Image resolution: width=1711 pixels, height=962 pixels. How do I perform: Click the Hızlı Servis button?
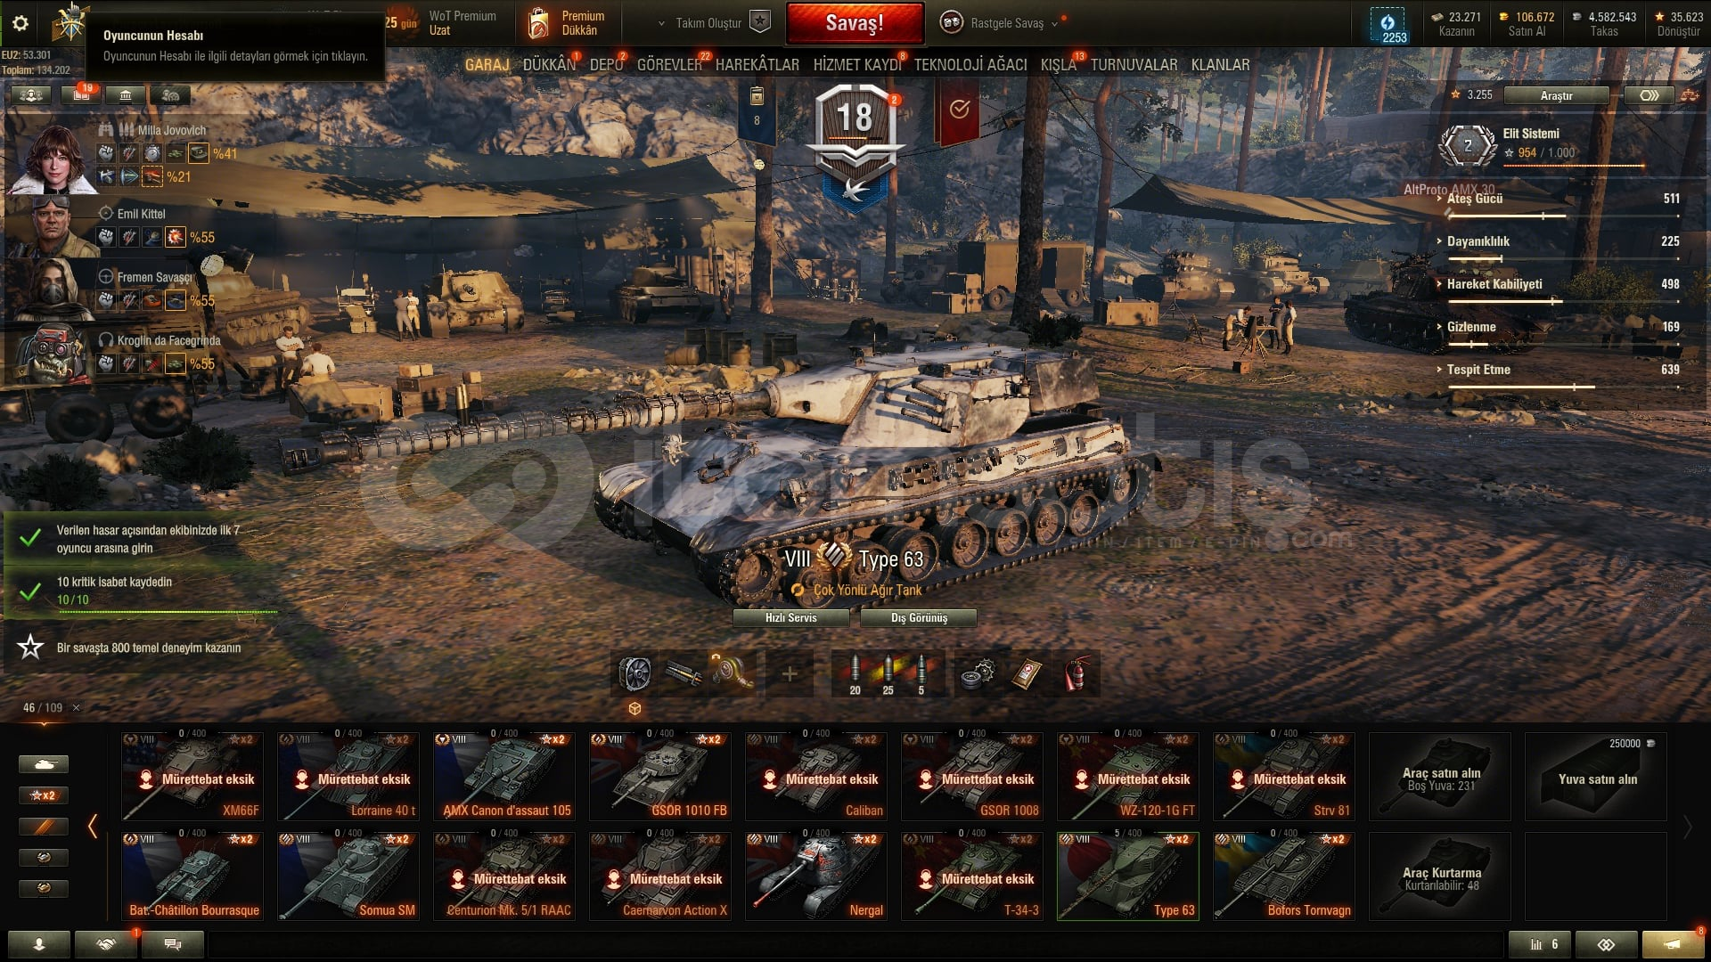point(791,617)
